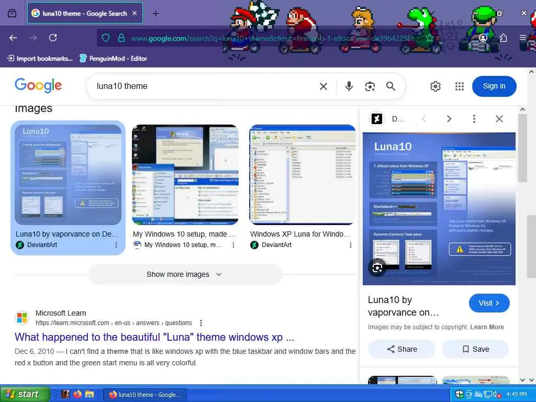
Task: Click Visit button in preview panel
Action: pos(489,303)
